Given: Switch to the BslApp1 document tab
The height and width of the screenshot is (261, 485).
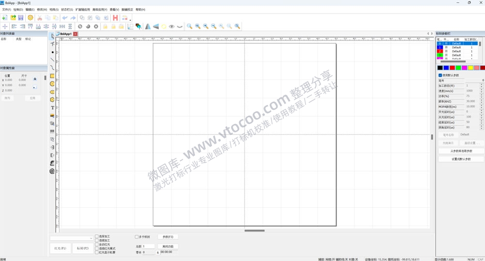Looking at the screenshot, I should coord(65,34).
